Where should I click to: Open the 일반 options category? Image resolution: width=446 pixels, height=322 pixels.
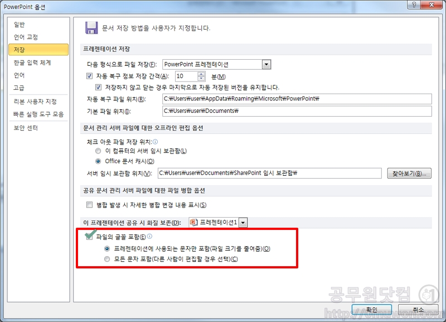point(20,25)
